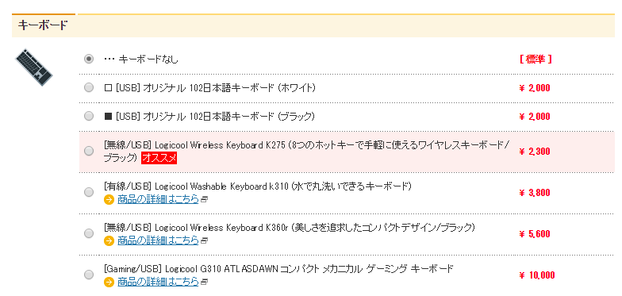The image size is (622, 296).
Task: Click orange arrow icon beside K360r details link
Action: click(109, 240)
